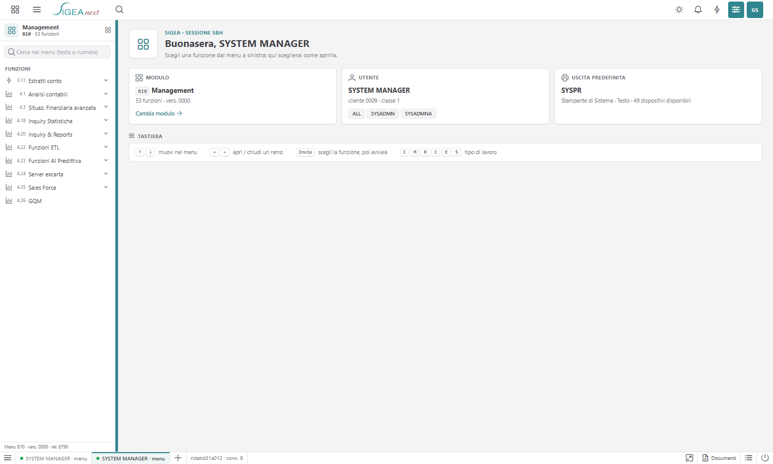Click the Cambia modulo link

pos(159,113)
